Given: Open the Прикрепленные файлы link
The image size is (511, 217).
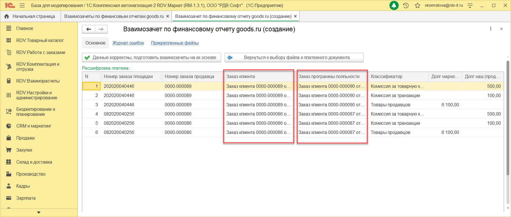Looking at the screenshot, I should click(x=175, y=43).
